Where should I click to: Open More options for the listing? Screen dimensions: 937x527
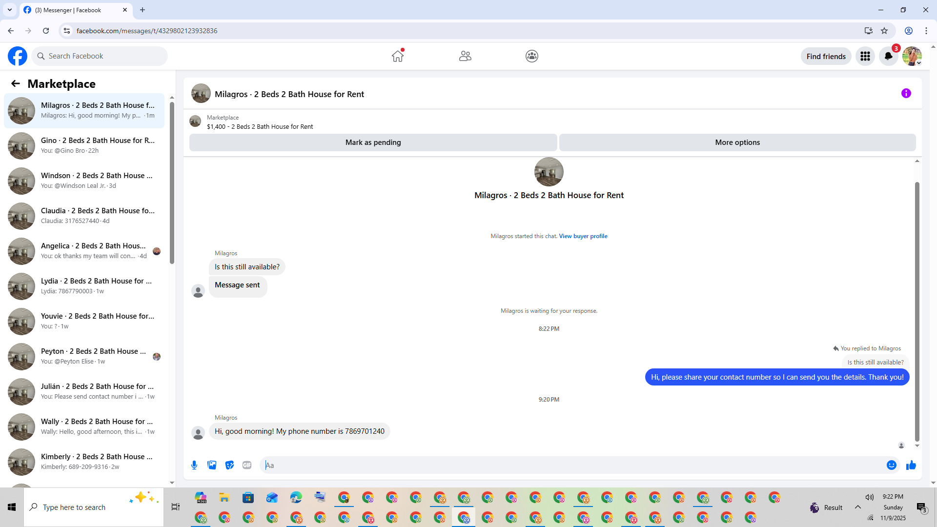coord(737,142)
